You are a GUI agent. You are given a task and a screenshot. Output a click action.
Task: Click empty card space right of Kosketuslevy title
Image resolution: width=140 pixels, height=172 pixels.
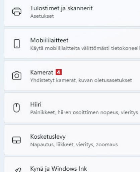[x=100, y=137]
